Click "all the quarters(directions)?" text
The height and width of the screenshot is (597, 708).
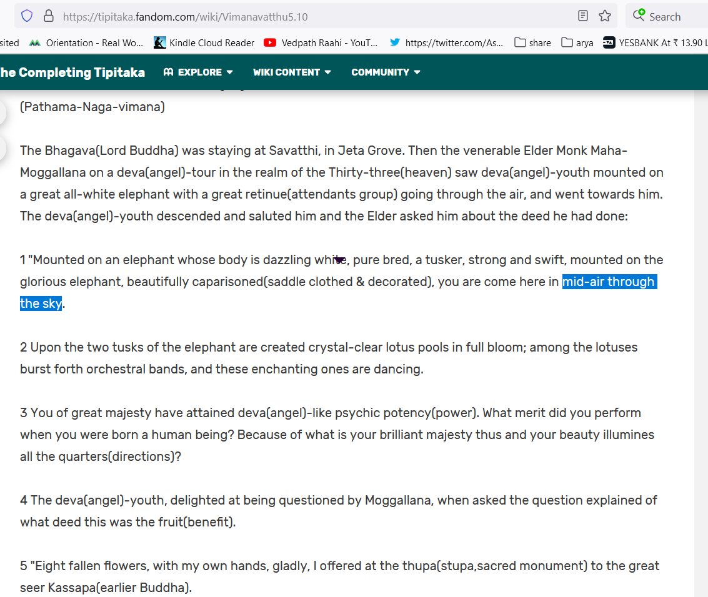(101, 456)
